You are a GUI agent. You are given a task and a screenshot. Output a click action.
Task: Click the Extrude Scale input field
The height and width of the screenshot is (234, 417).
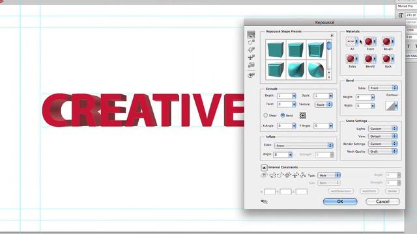click(321, 96)
